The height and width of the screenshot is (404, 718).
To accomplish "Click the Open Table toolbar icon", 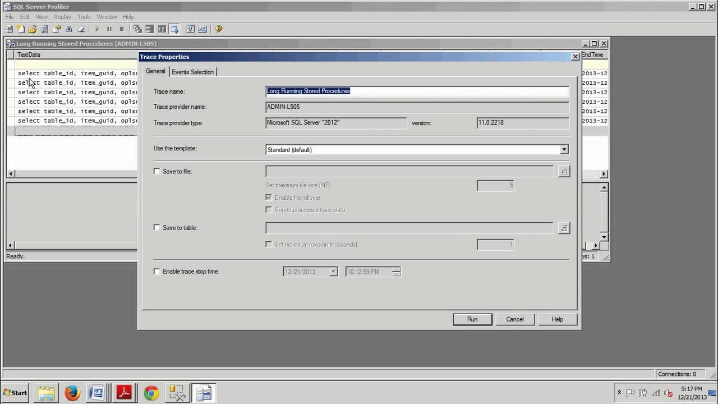I will [x=45, y=29].
